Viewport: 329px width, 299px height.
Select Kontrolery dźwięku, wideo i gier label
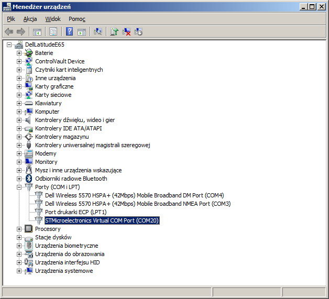click(75, 120)
